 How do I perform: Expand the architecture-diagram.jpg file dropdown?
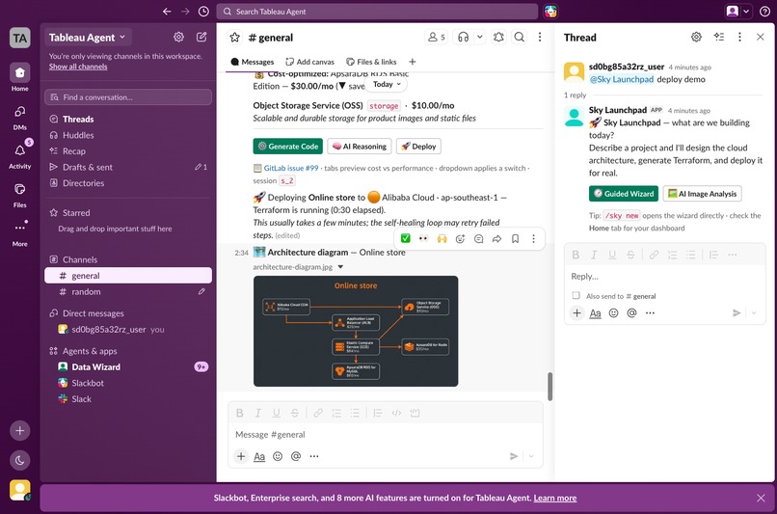pos(340,267)
